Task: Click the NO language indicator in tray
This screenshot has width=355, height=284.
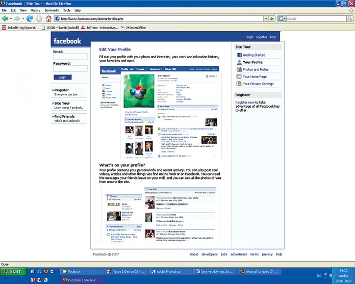Action: pyautogui.click(x=319, y=276)
